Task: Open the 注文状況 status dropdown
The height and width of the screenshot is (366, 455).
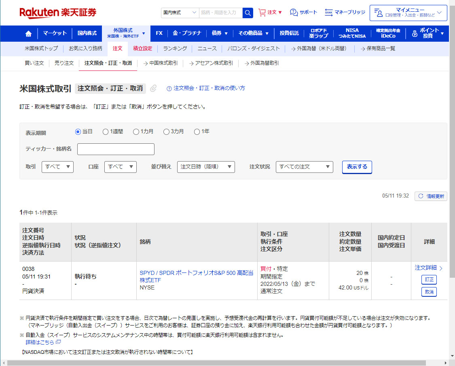Action: (304, 167)
